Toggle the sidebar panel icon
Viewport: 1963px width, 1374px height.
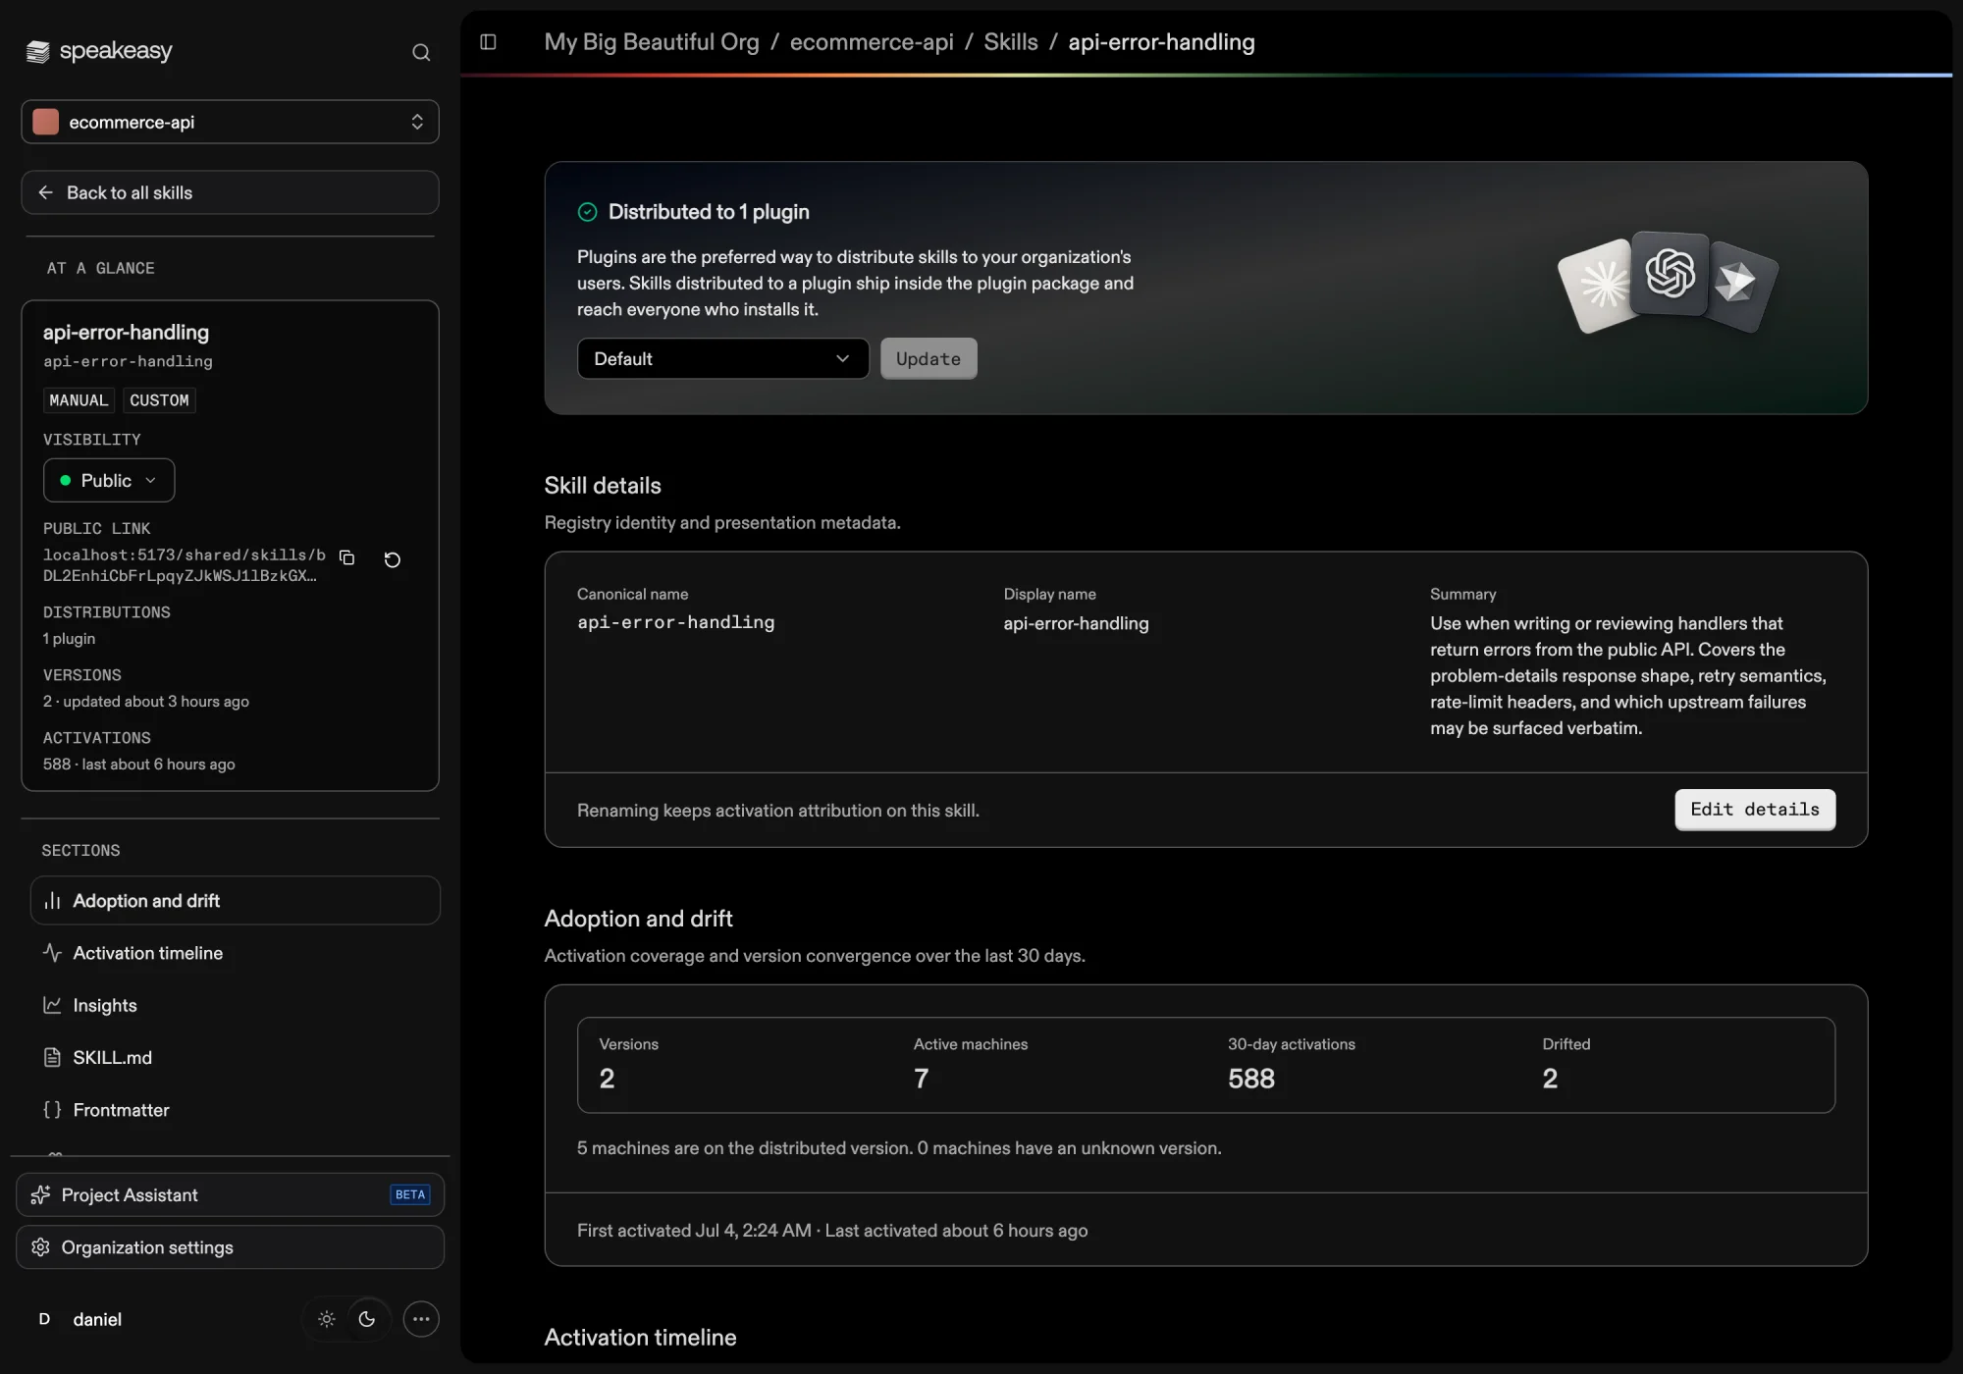(488, 42)
